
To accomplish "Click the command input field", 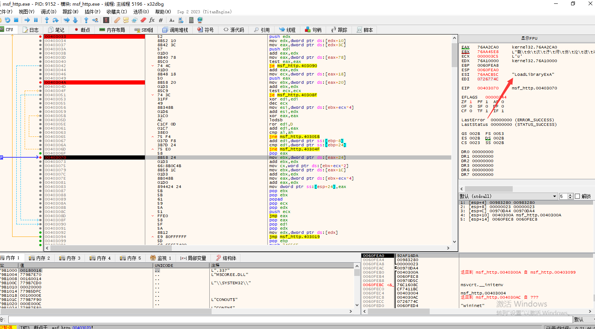I will 290,320.
